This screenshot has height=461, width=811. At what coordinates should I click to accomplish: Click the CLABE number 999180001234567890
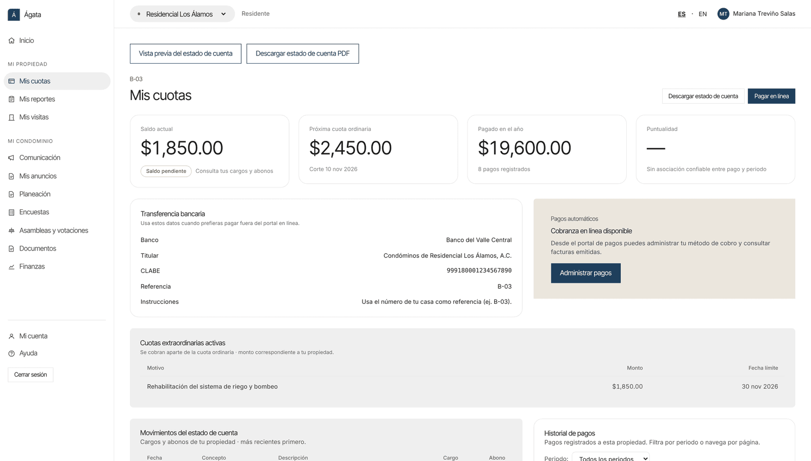click(x=479, y=271)
